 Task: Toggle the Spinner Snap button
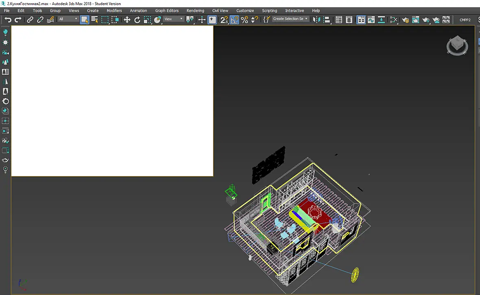(254, 20)
